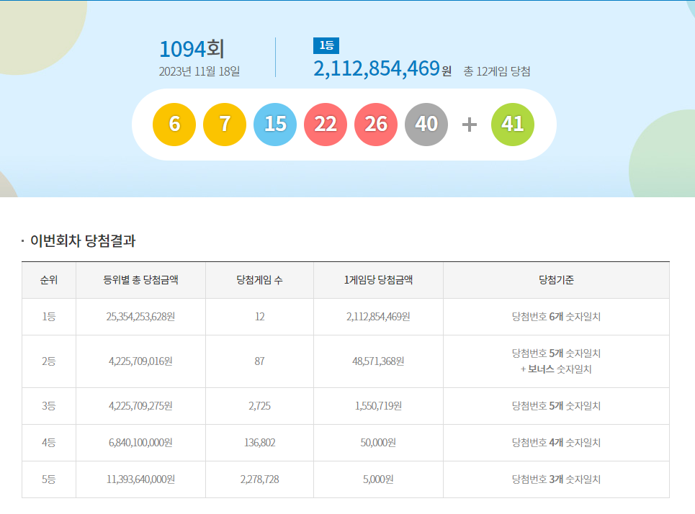Viewport: 695px width, 514px height.
Task: Click the 당첨번호 6개 숫자일치 criteria cell
Action: point(556,317)
